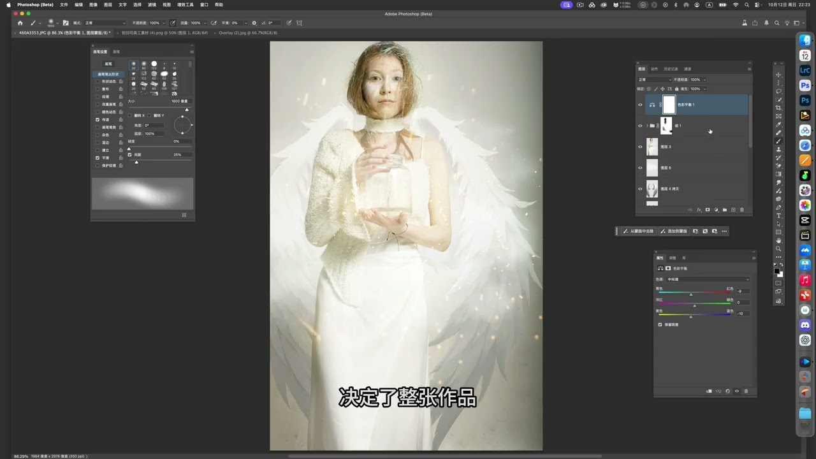Viewport: 816px width, 459px height.
Task: Swap foreground and background colors
Action: 782,264
